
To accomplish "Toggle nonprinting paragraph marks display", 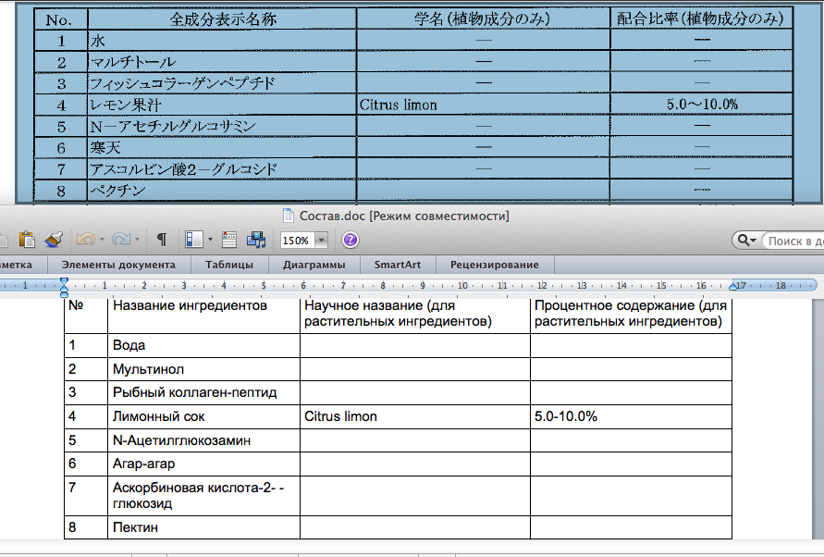I will (x=162, y=240).
